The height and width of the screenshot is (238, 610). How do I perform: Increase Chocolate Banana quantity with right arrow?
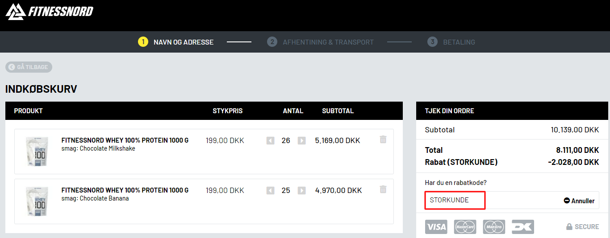301,191
